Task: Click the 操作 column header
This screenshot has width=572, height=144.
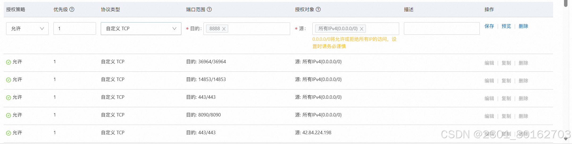Action: coord(489,10)
